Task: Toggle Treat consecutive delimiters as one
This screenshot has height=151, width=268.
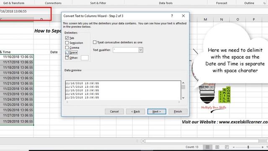Action: (x=95, y=42)
